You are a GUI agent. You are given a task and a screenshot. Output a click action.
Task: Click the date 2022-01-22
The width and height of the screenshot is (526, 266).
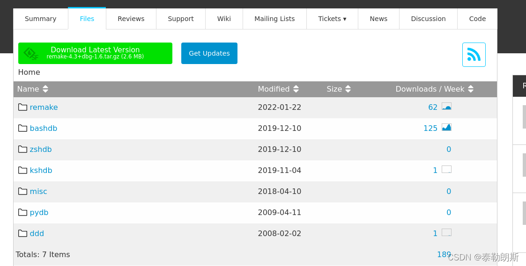tap(280, 107)
